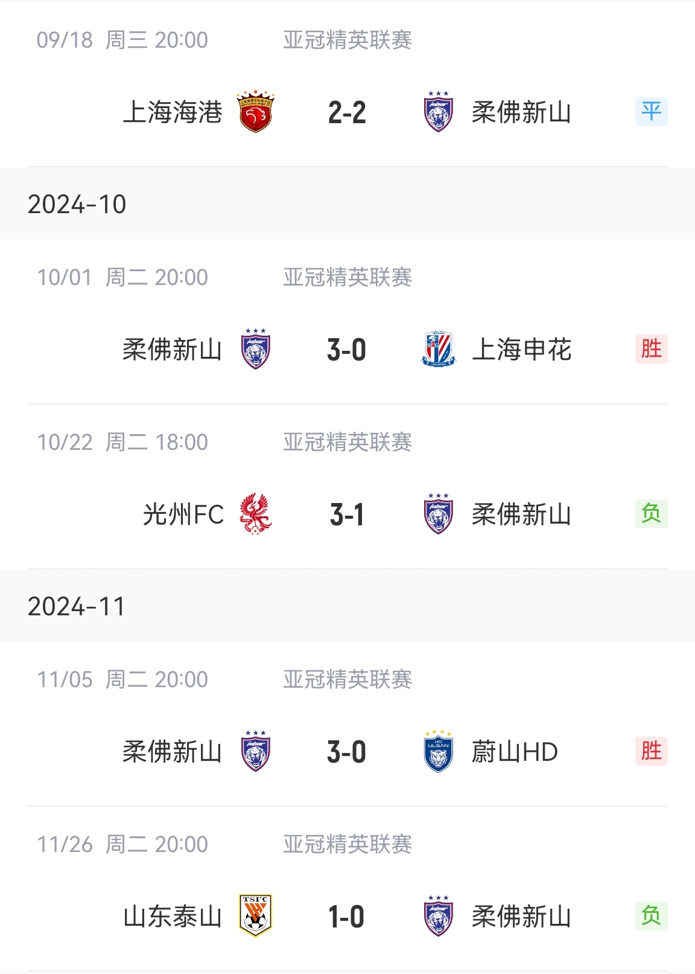Image resolution: width=695 pixels, height=974 pixels.
Task: Tap the 蔚山HD team name
Action: [x=515, y=752]
